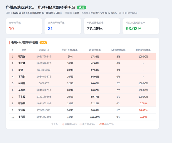Screen dimensions: 172x143
Task: Select rider name 肖文俊 in row 7
Action: tap(22, 97)
